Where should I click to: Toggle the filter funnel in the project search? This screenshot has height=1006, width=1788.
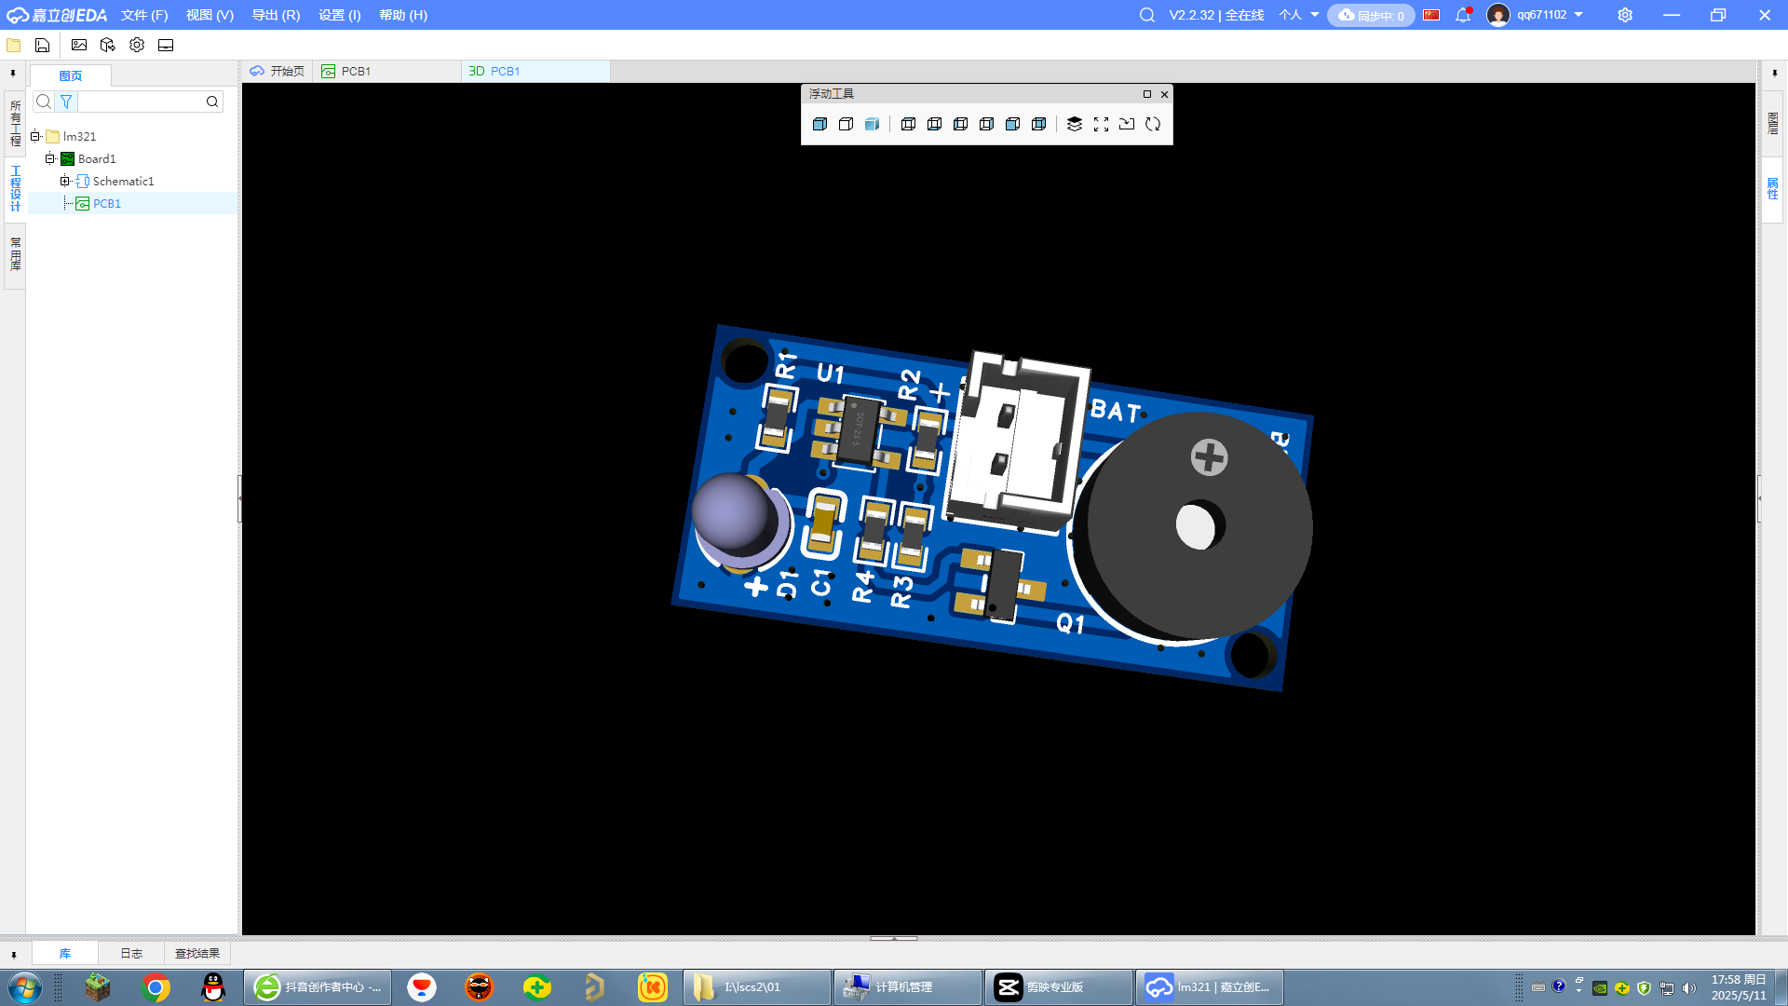point(66,102)
